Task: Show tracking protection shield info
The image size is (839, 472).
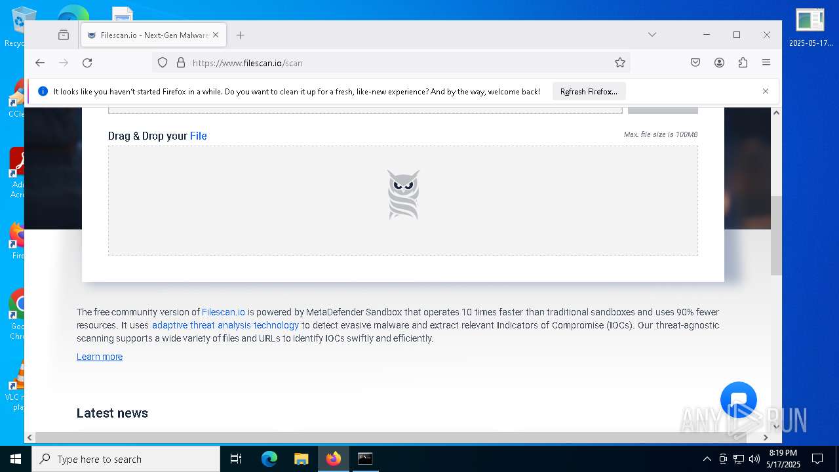Action: (163, 63)
